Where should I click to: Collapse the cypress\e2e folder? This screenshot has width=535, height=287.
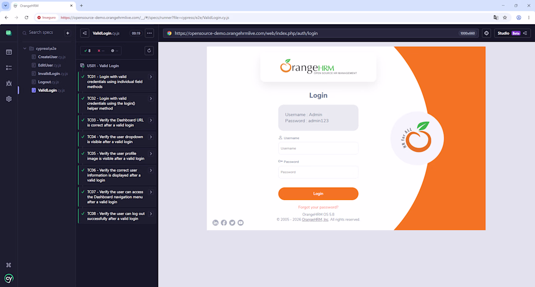(25, 49)
